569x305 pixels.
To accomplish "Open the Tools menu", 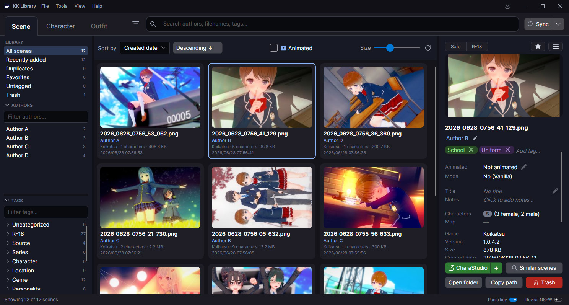I will [62, 6].
